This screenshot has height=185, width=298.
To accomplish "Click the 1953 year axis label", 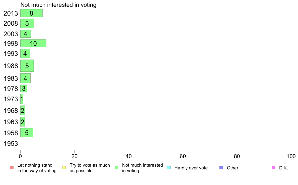I will coord(11,144).
